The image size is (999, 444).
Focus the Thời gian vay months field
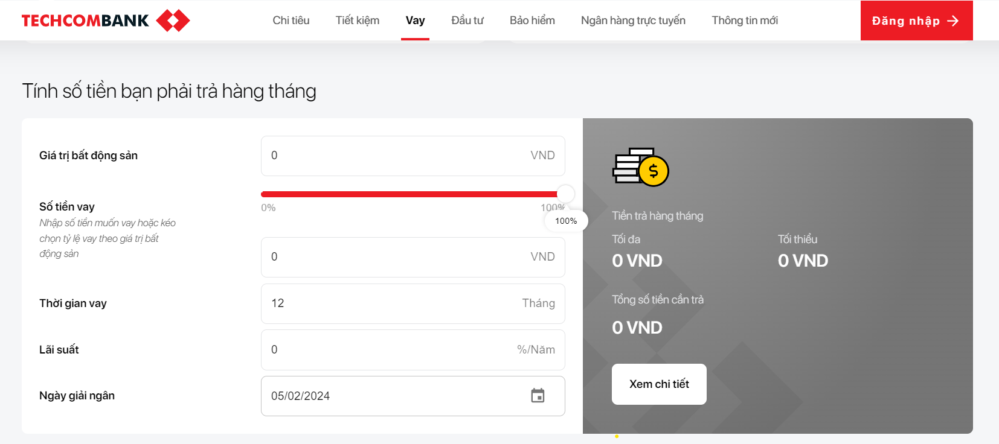pos(413,303)
